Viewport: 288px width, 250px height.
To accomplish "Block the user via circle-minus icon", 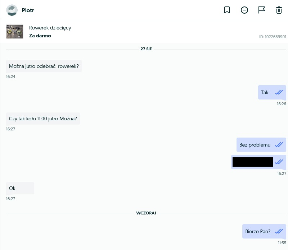I will [x=244, y=10].
